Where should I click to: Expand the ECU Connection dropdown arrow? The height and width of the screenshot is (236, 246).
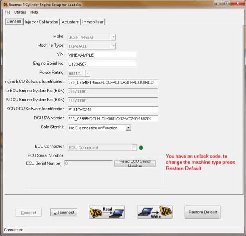click(x=134, y=147)
